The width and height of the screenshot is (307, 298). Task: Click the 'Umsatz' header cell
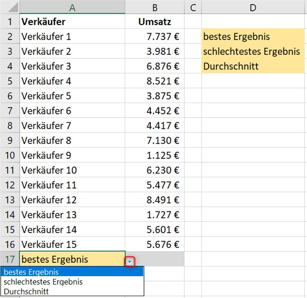(154, 22)
